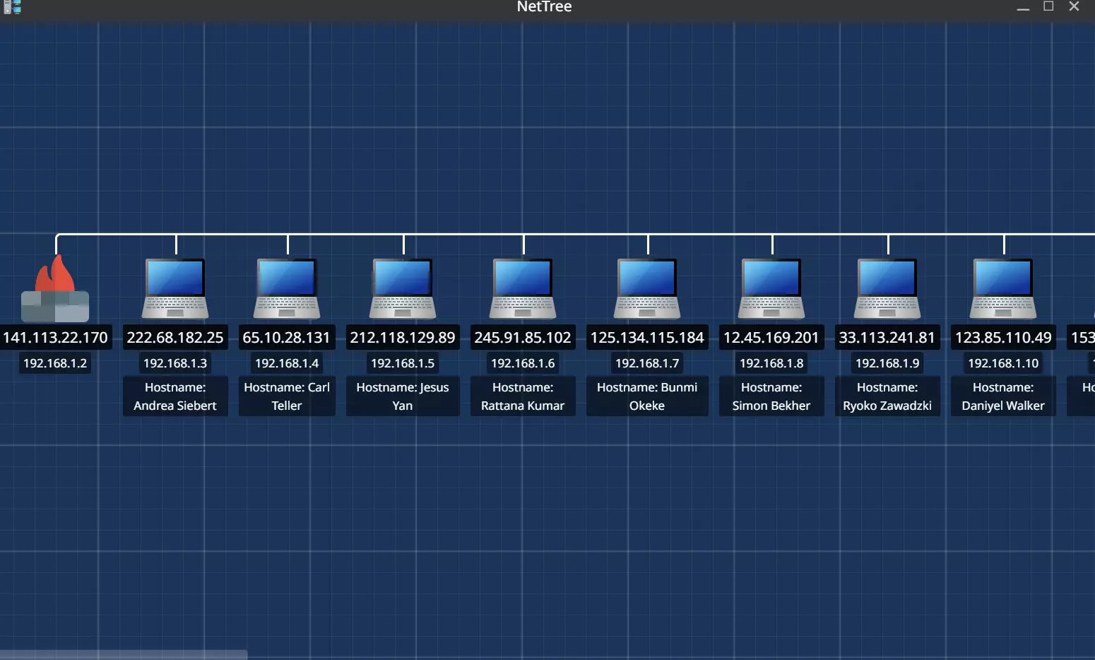Select Daniyel Walker's laptop icon
This screenshot has width=1095, height=660.
coord(1003,289)
